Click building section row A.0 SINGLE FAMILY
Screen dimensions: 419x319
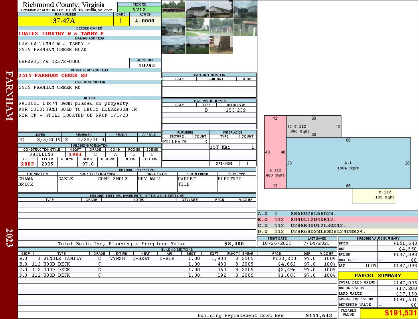177,258
